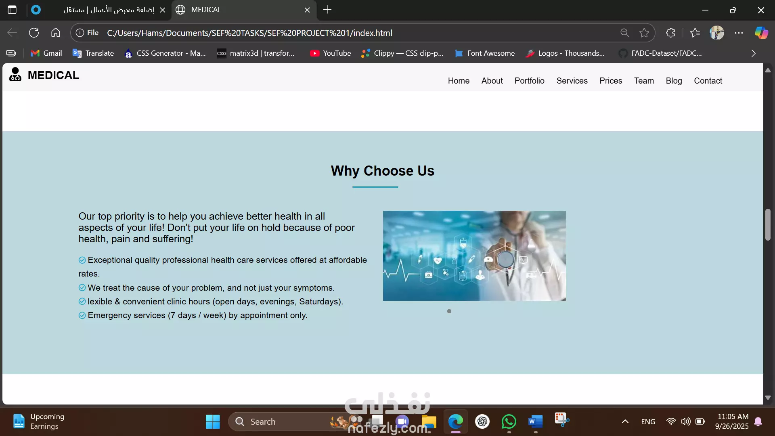Go to browser home page icon
Screen dimensions: 775x436
[x=56, y=33]
